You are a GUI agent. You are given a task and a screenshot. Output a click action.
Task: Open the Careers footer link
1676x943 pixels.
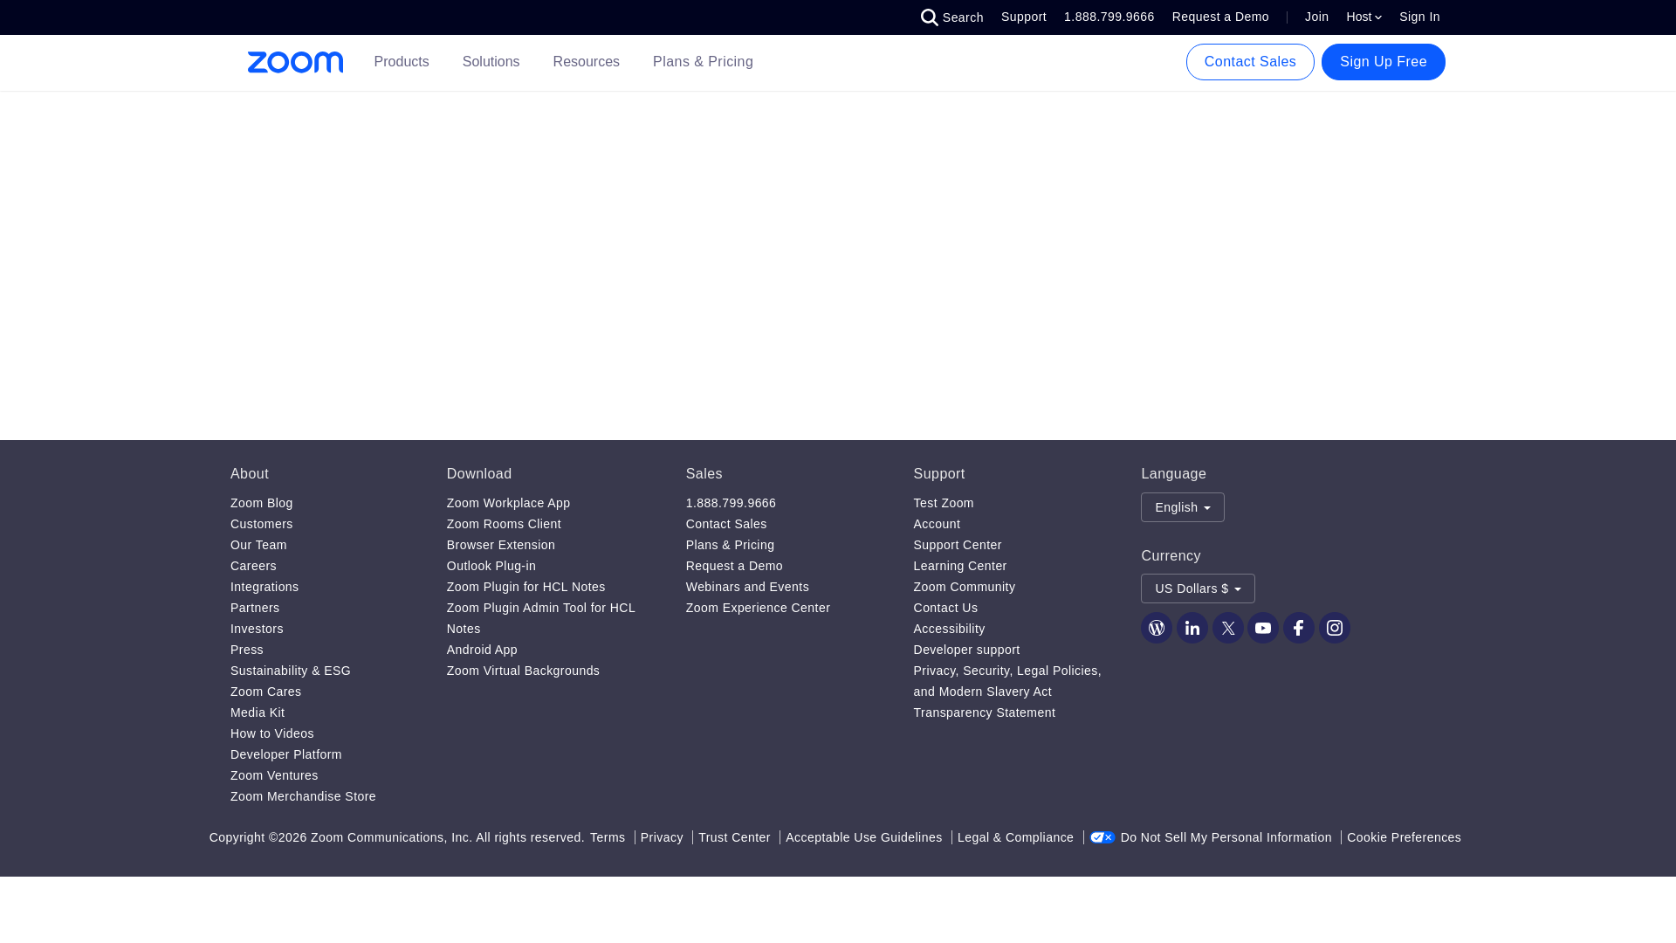(253, 566)
